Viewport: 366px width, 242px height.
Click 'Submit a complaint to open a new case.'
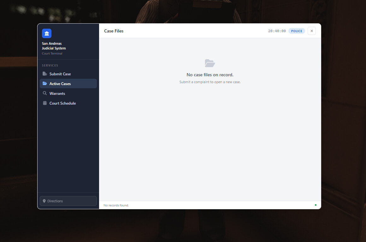210,82
